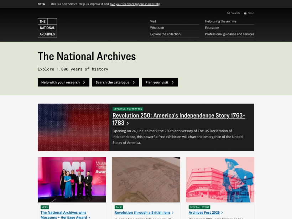Open the Visit menu item
Image resolution: width=292 pixels, height=219 pixels.
[x=153, y=21]
